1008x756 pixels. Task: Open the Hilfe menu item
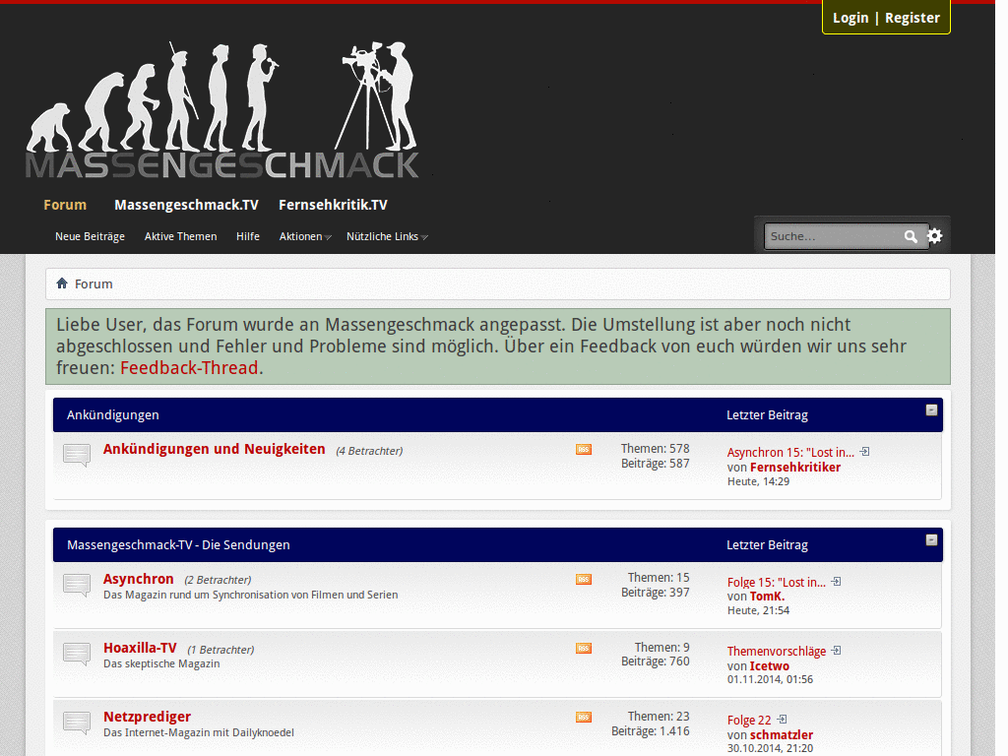pyautogui.click(x=247, y=236)
